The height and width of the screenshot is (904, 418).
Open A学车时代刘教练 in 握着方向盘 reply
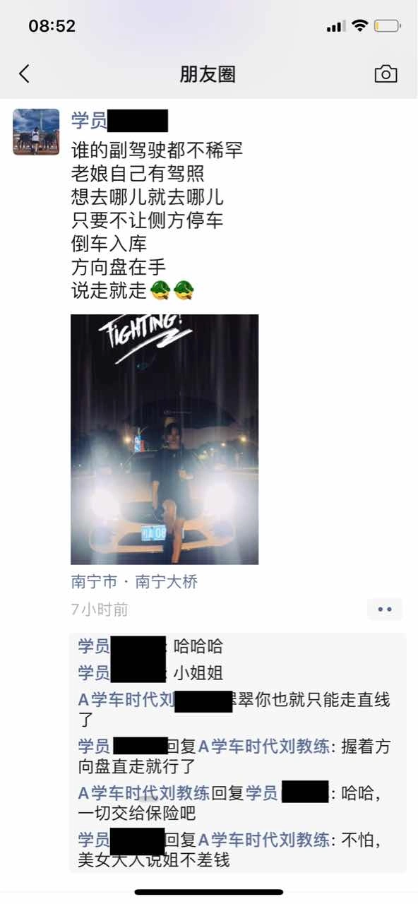pos(263,747)
